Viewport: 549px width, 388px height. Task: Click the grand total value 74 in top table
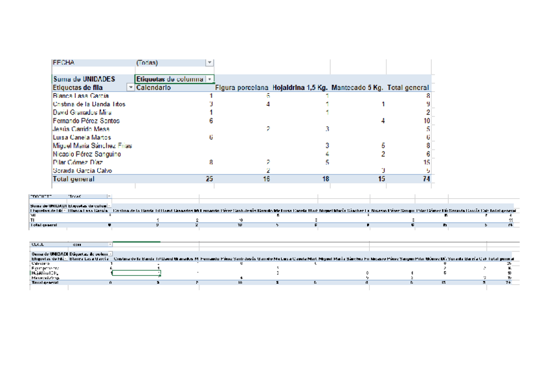[x=426, y=179]
